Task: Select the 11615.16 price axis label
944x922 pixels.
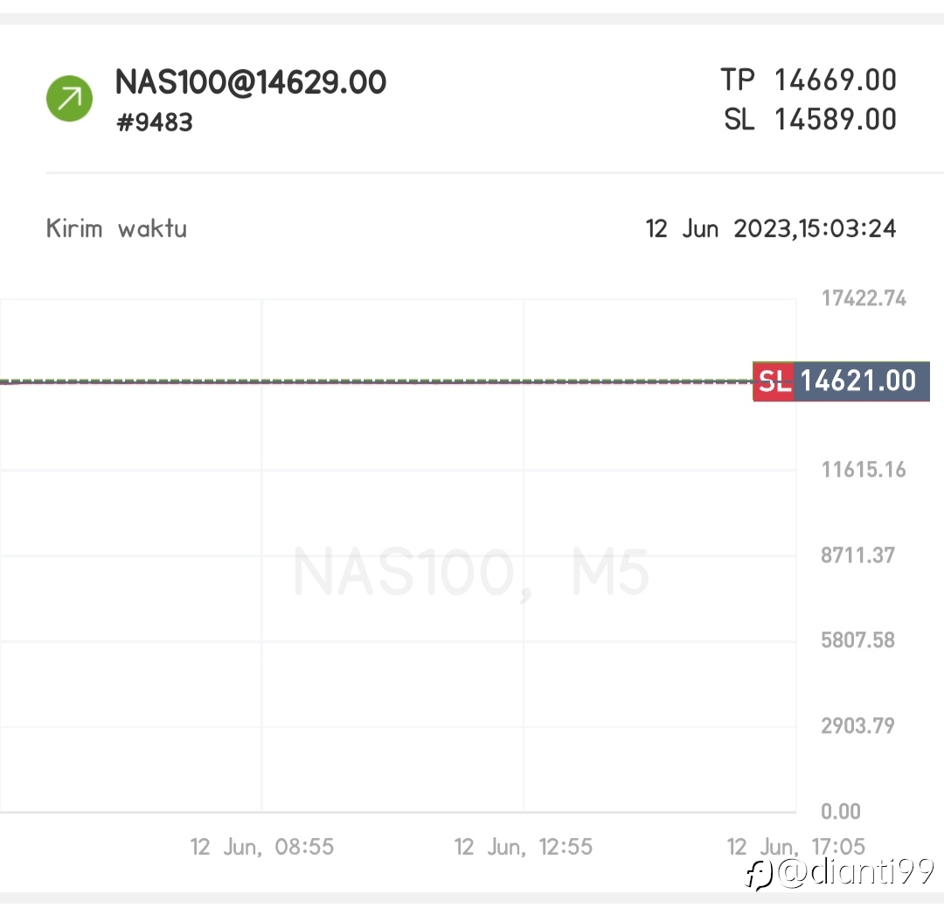Action: point(864,470)
